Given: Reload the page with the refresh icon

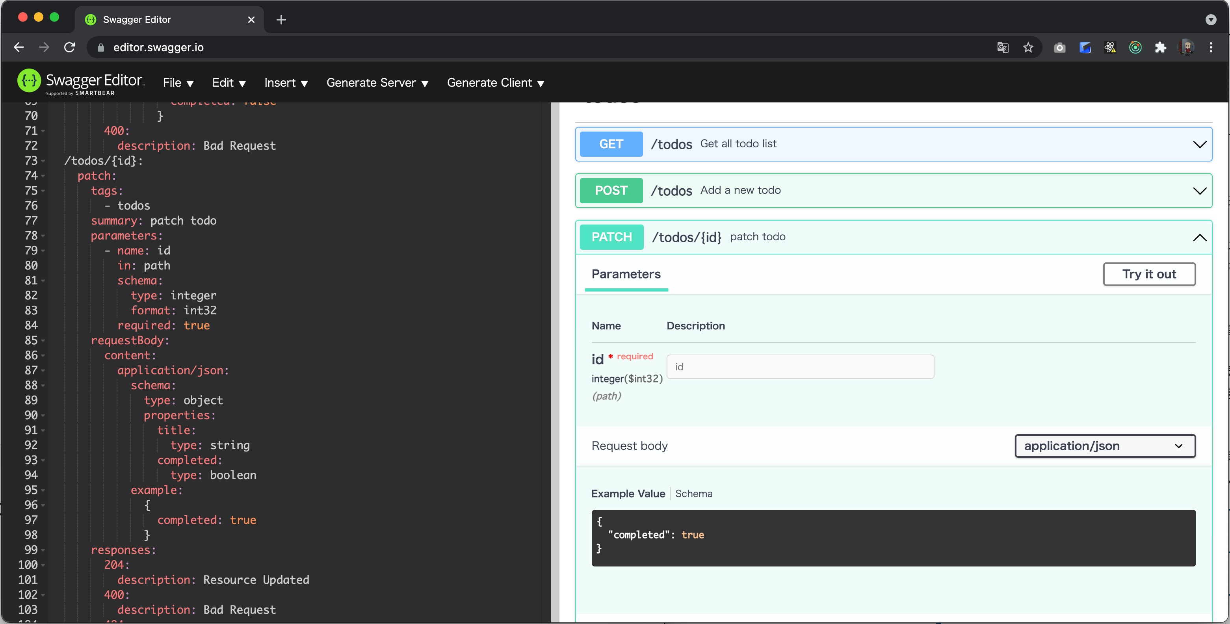Looking at the screenshot, I should 70,47.
